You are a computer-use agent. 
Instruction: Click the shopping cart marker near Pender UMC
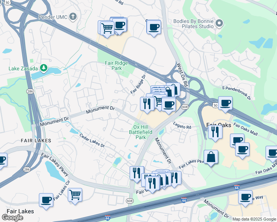pos(107,29)
